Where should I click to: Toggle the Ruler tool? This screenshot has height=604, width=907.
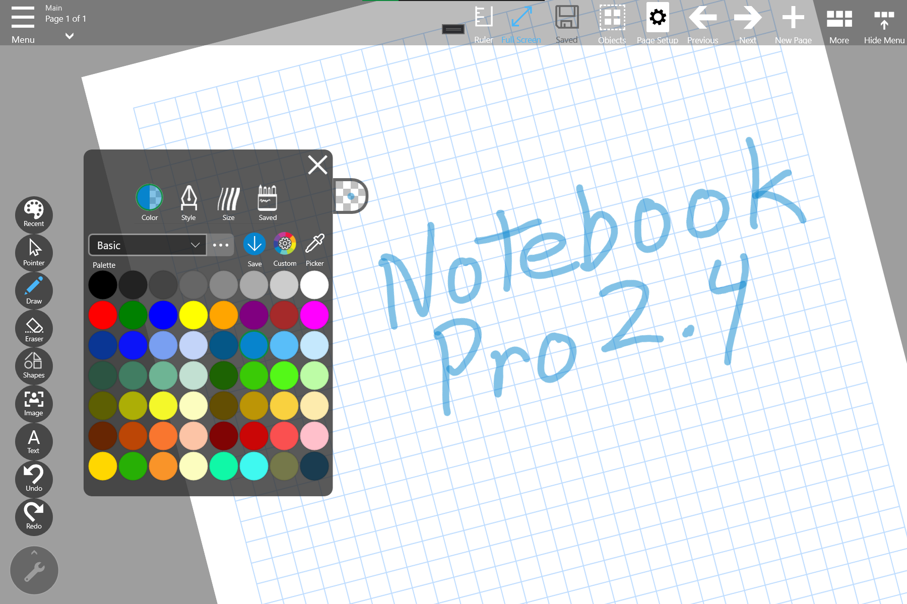coord(484,23)
